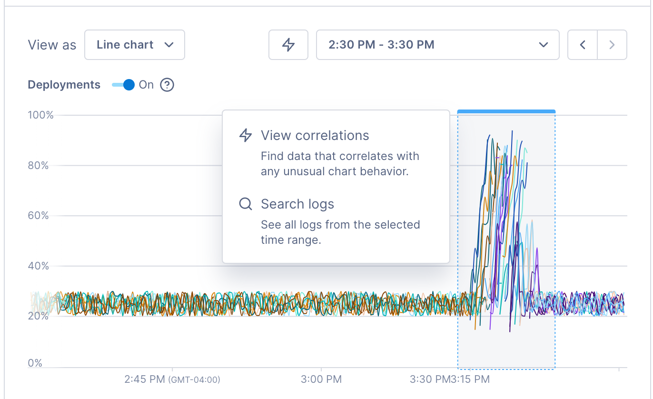
Task: Click the blue highlight bar above the selected region
Action: pos(506,110)
